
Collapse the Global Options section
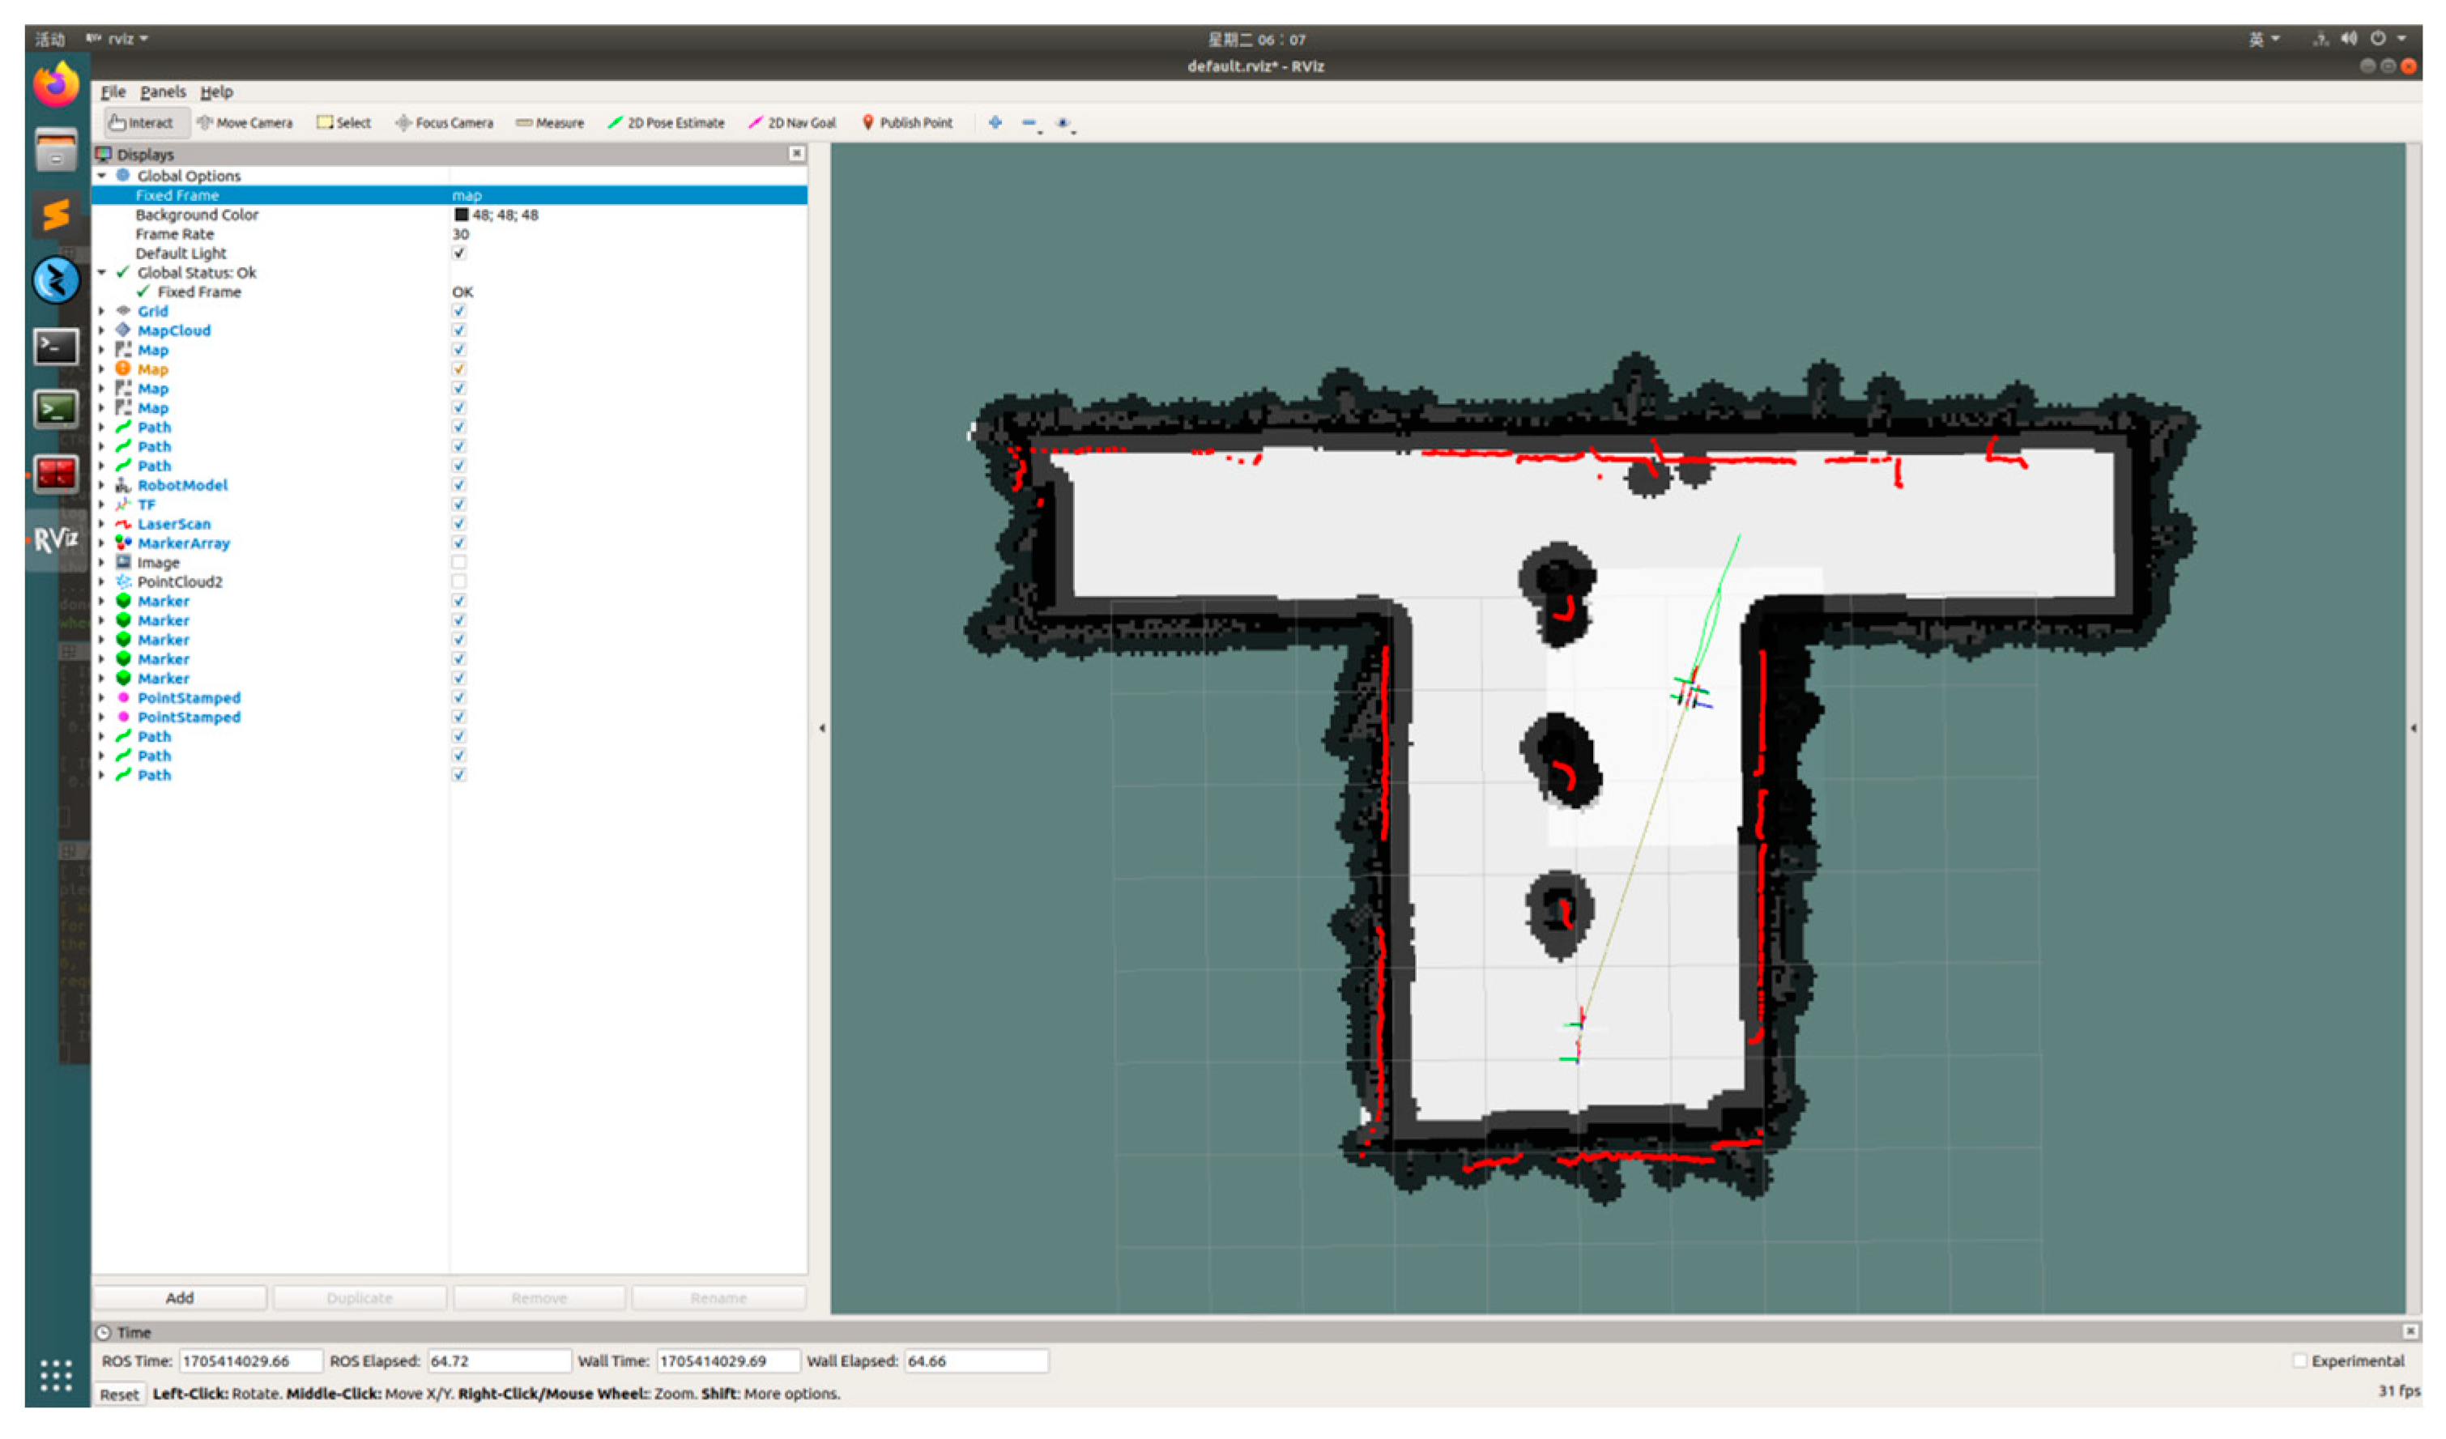102,176
